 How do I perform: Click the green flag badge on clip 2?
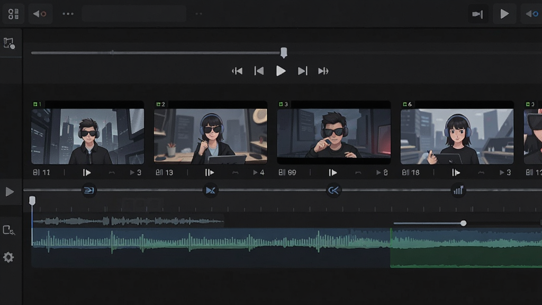[158, 104]
